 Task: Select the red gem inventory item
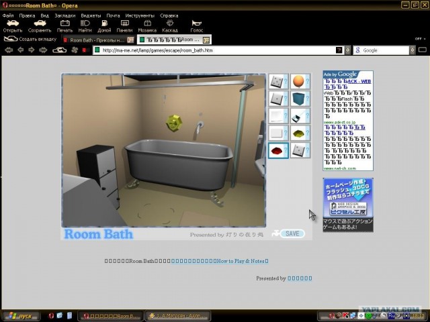click(276, 150)
